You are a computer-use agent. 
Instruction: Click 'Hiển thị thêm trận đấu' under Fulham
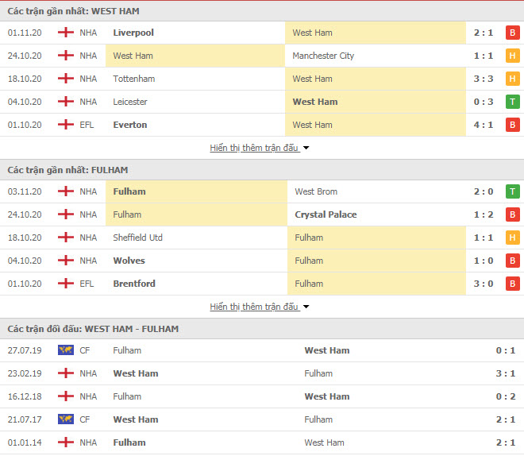(x=254, y=307)
